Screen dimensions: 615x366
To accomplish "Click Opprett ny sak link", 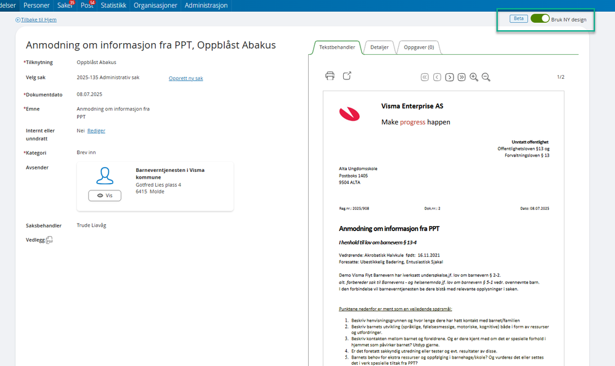I will [186, 78].
